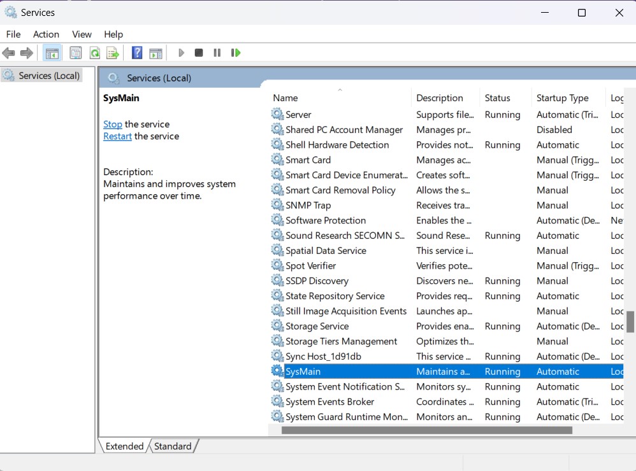Open the blue Help question mark icon
The image size is (636, 471).
[x=137, y=53]
